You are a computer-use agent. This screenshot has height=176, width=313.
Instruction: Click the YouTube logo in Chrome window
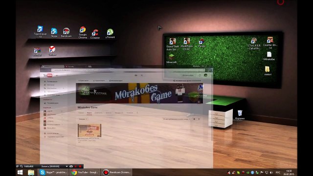point(48,75)
